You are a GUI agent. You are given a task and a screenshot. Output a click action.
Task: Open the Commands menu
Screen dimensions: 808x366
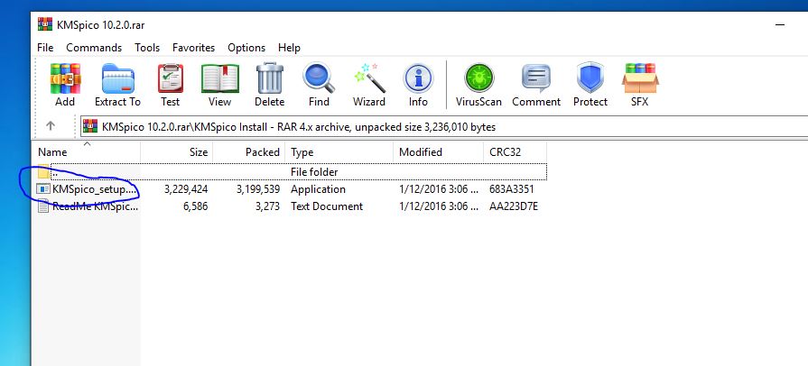click(94, 48)
